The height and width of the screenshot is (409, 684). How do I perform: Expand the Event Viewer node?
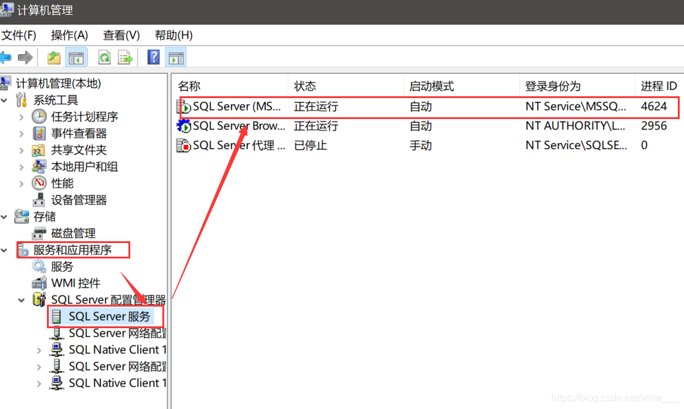[x=22, y=133]
